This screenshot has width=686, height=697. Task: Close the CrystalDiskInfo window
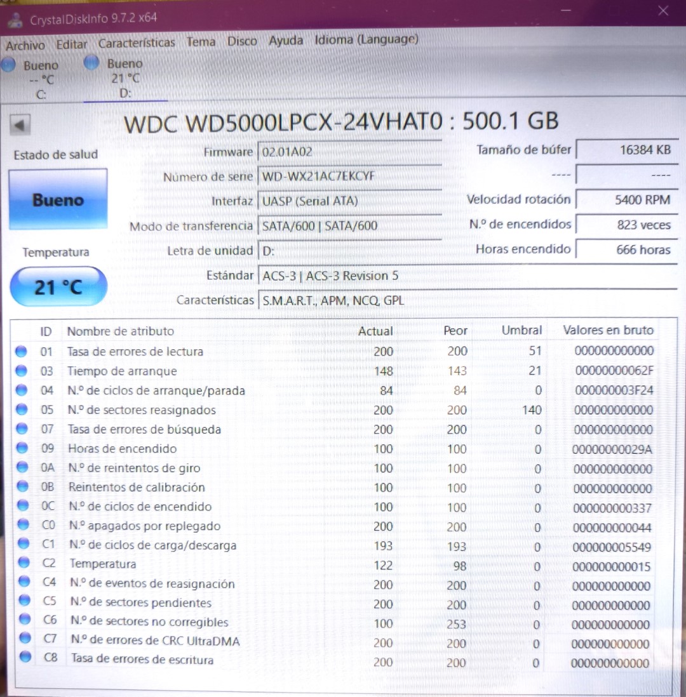click(x=663, y=11)
